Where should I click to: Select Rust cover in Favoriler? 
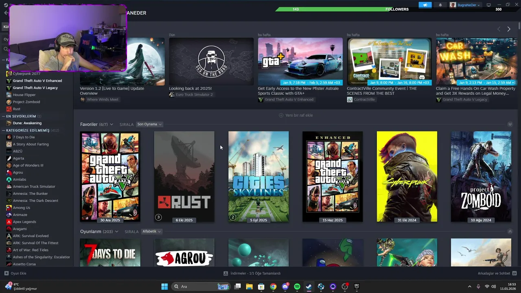tap(184, 177)
